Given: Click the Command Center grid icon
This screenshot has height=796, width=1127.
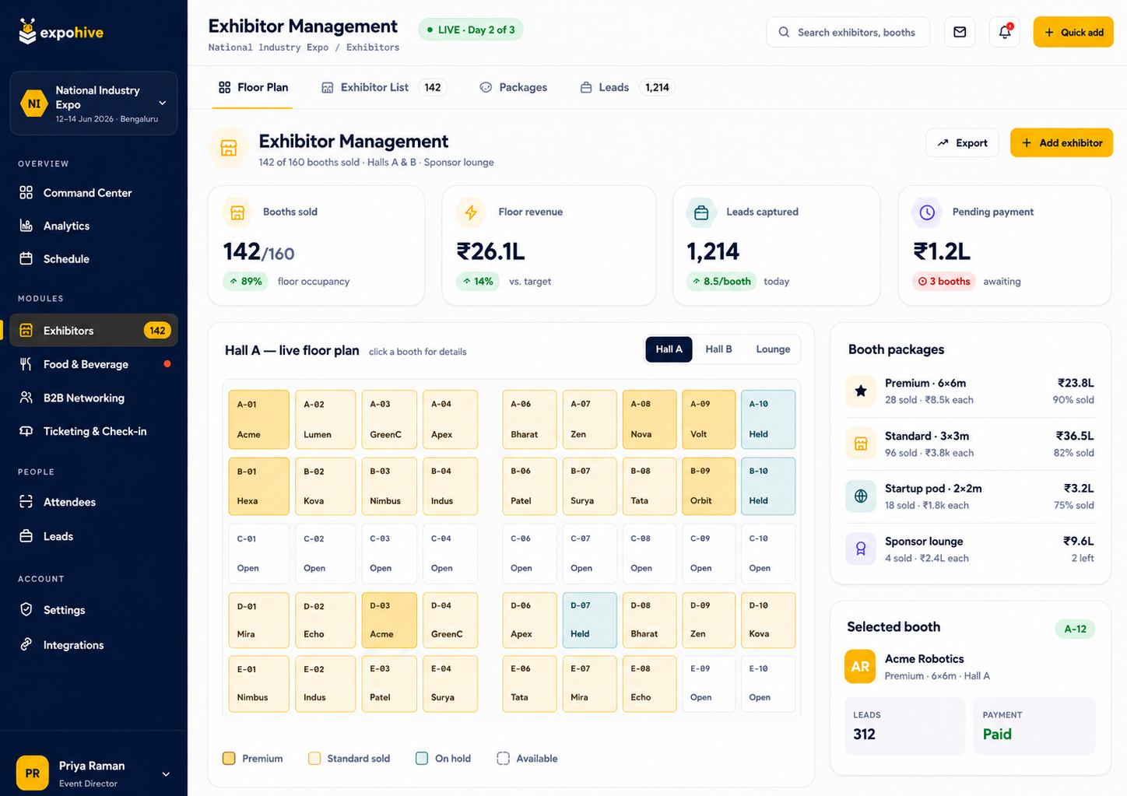Looking at the screenshot, I should [26, 192].
